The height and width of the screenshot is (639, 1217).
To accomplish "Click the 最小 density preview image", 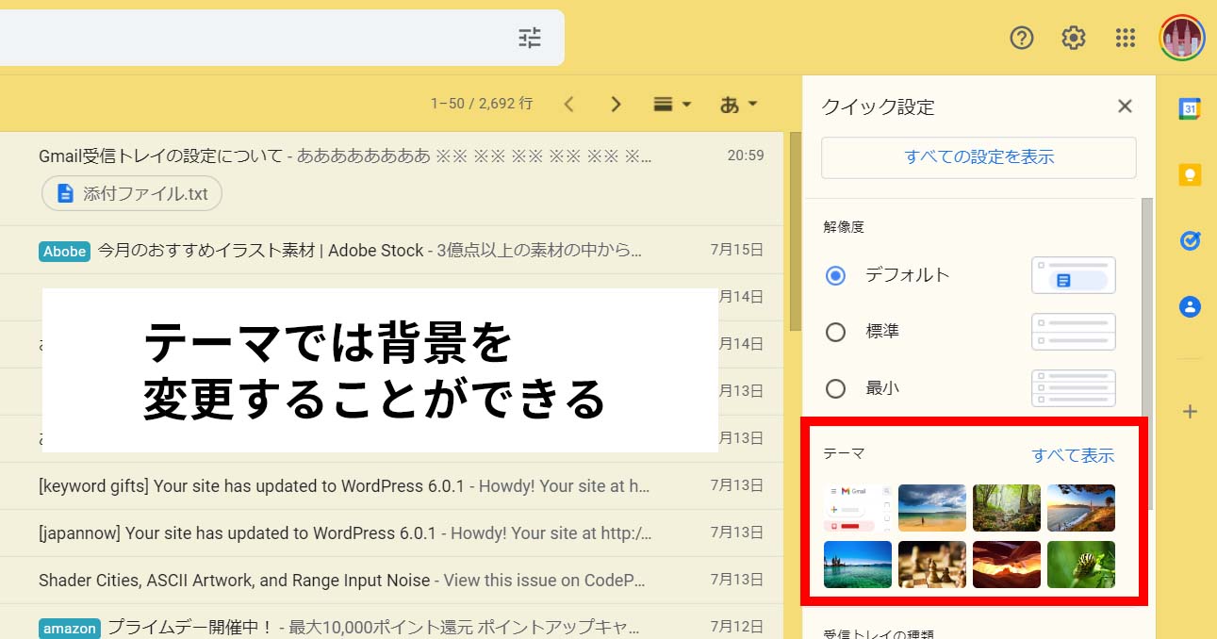I will [x=1074, y=388].
